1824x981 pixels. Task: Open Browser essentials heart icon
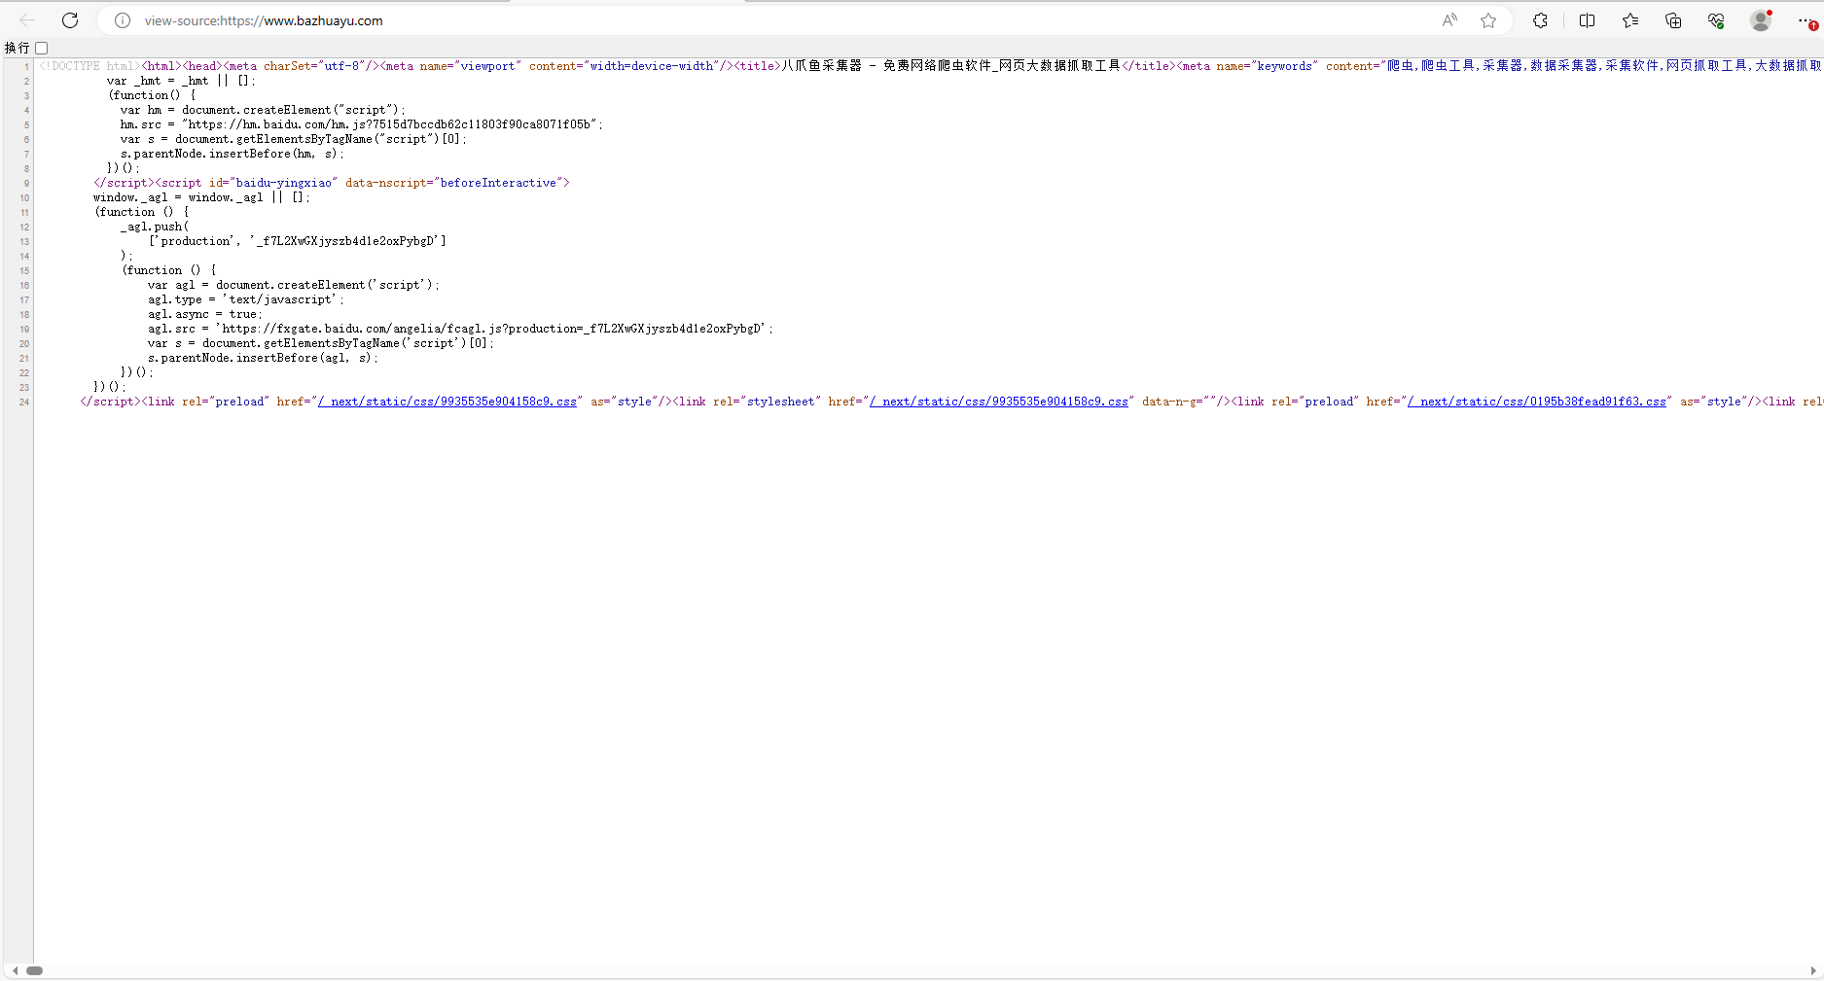click(1716, 20)
